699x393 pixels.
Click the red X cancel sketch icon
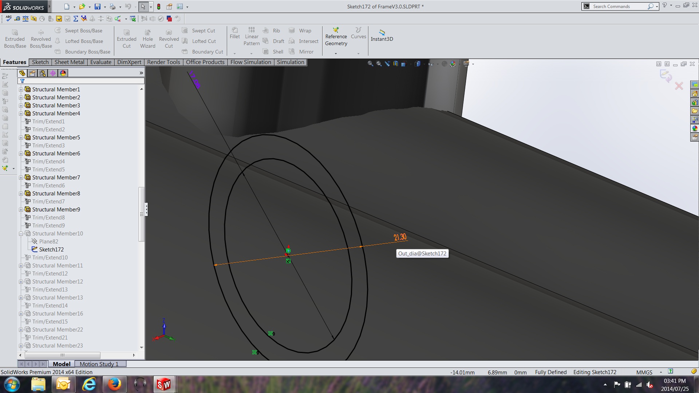point(679,86)
